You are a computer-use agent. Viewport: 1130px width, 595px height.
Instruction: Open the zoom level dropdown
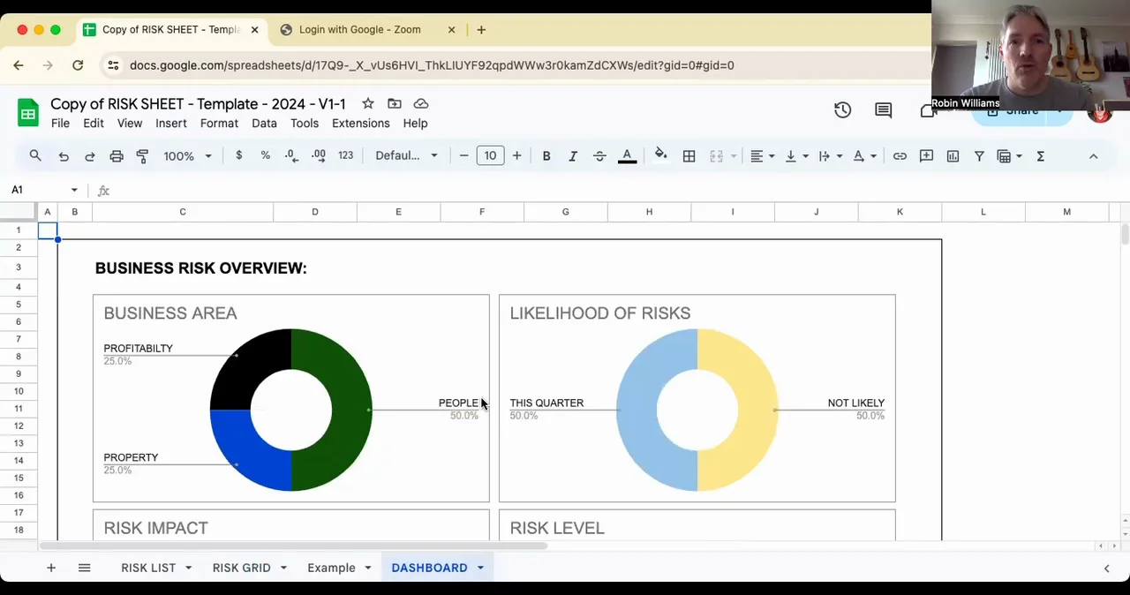[187, 155]
